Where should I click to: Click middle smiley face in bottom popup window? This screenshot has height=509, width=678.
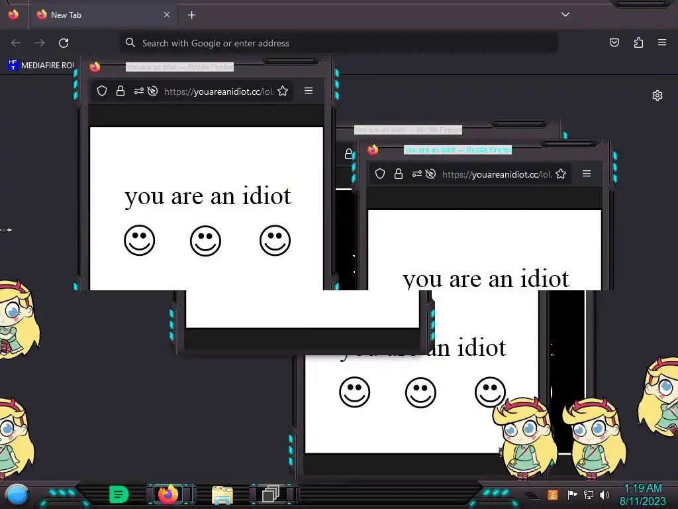click(420, 392)
